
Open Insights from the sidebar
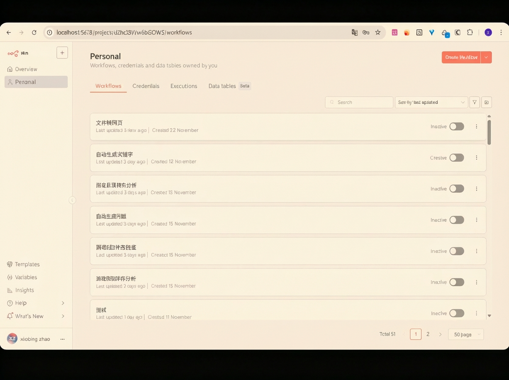pyautogui.click(x=24, y=290)
